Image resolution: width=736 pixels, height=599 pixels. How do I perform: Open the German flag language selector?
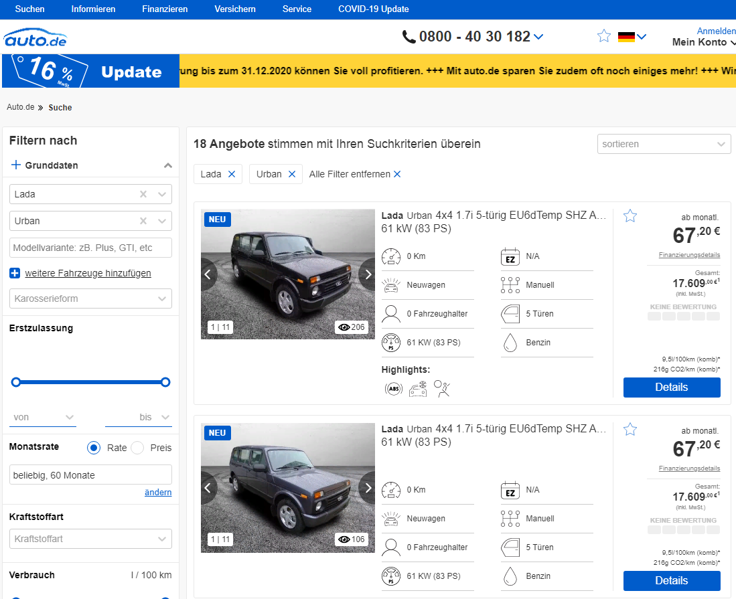coord(632,37)
